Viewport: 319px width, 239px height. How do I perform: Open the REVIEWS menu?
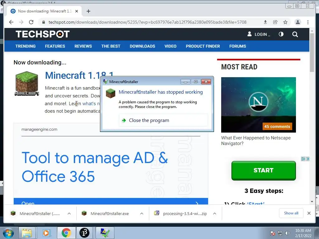click(83, 46)
